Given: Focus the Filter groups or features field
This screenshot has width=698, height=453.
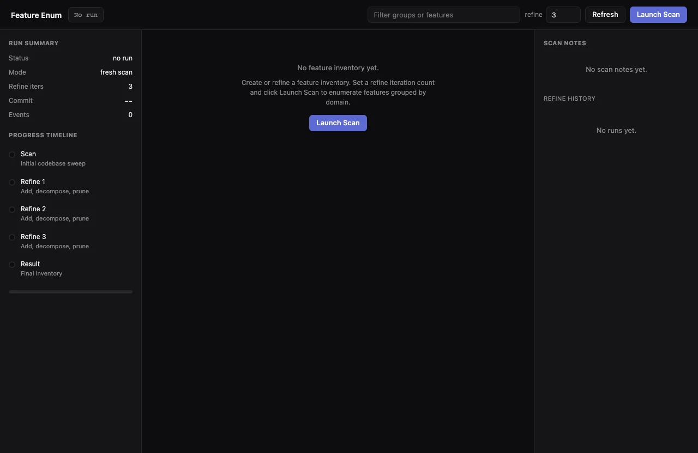Looking at the screenshot, I should [444, 15].
